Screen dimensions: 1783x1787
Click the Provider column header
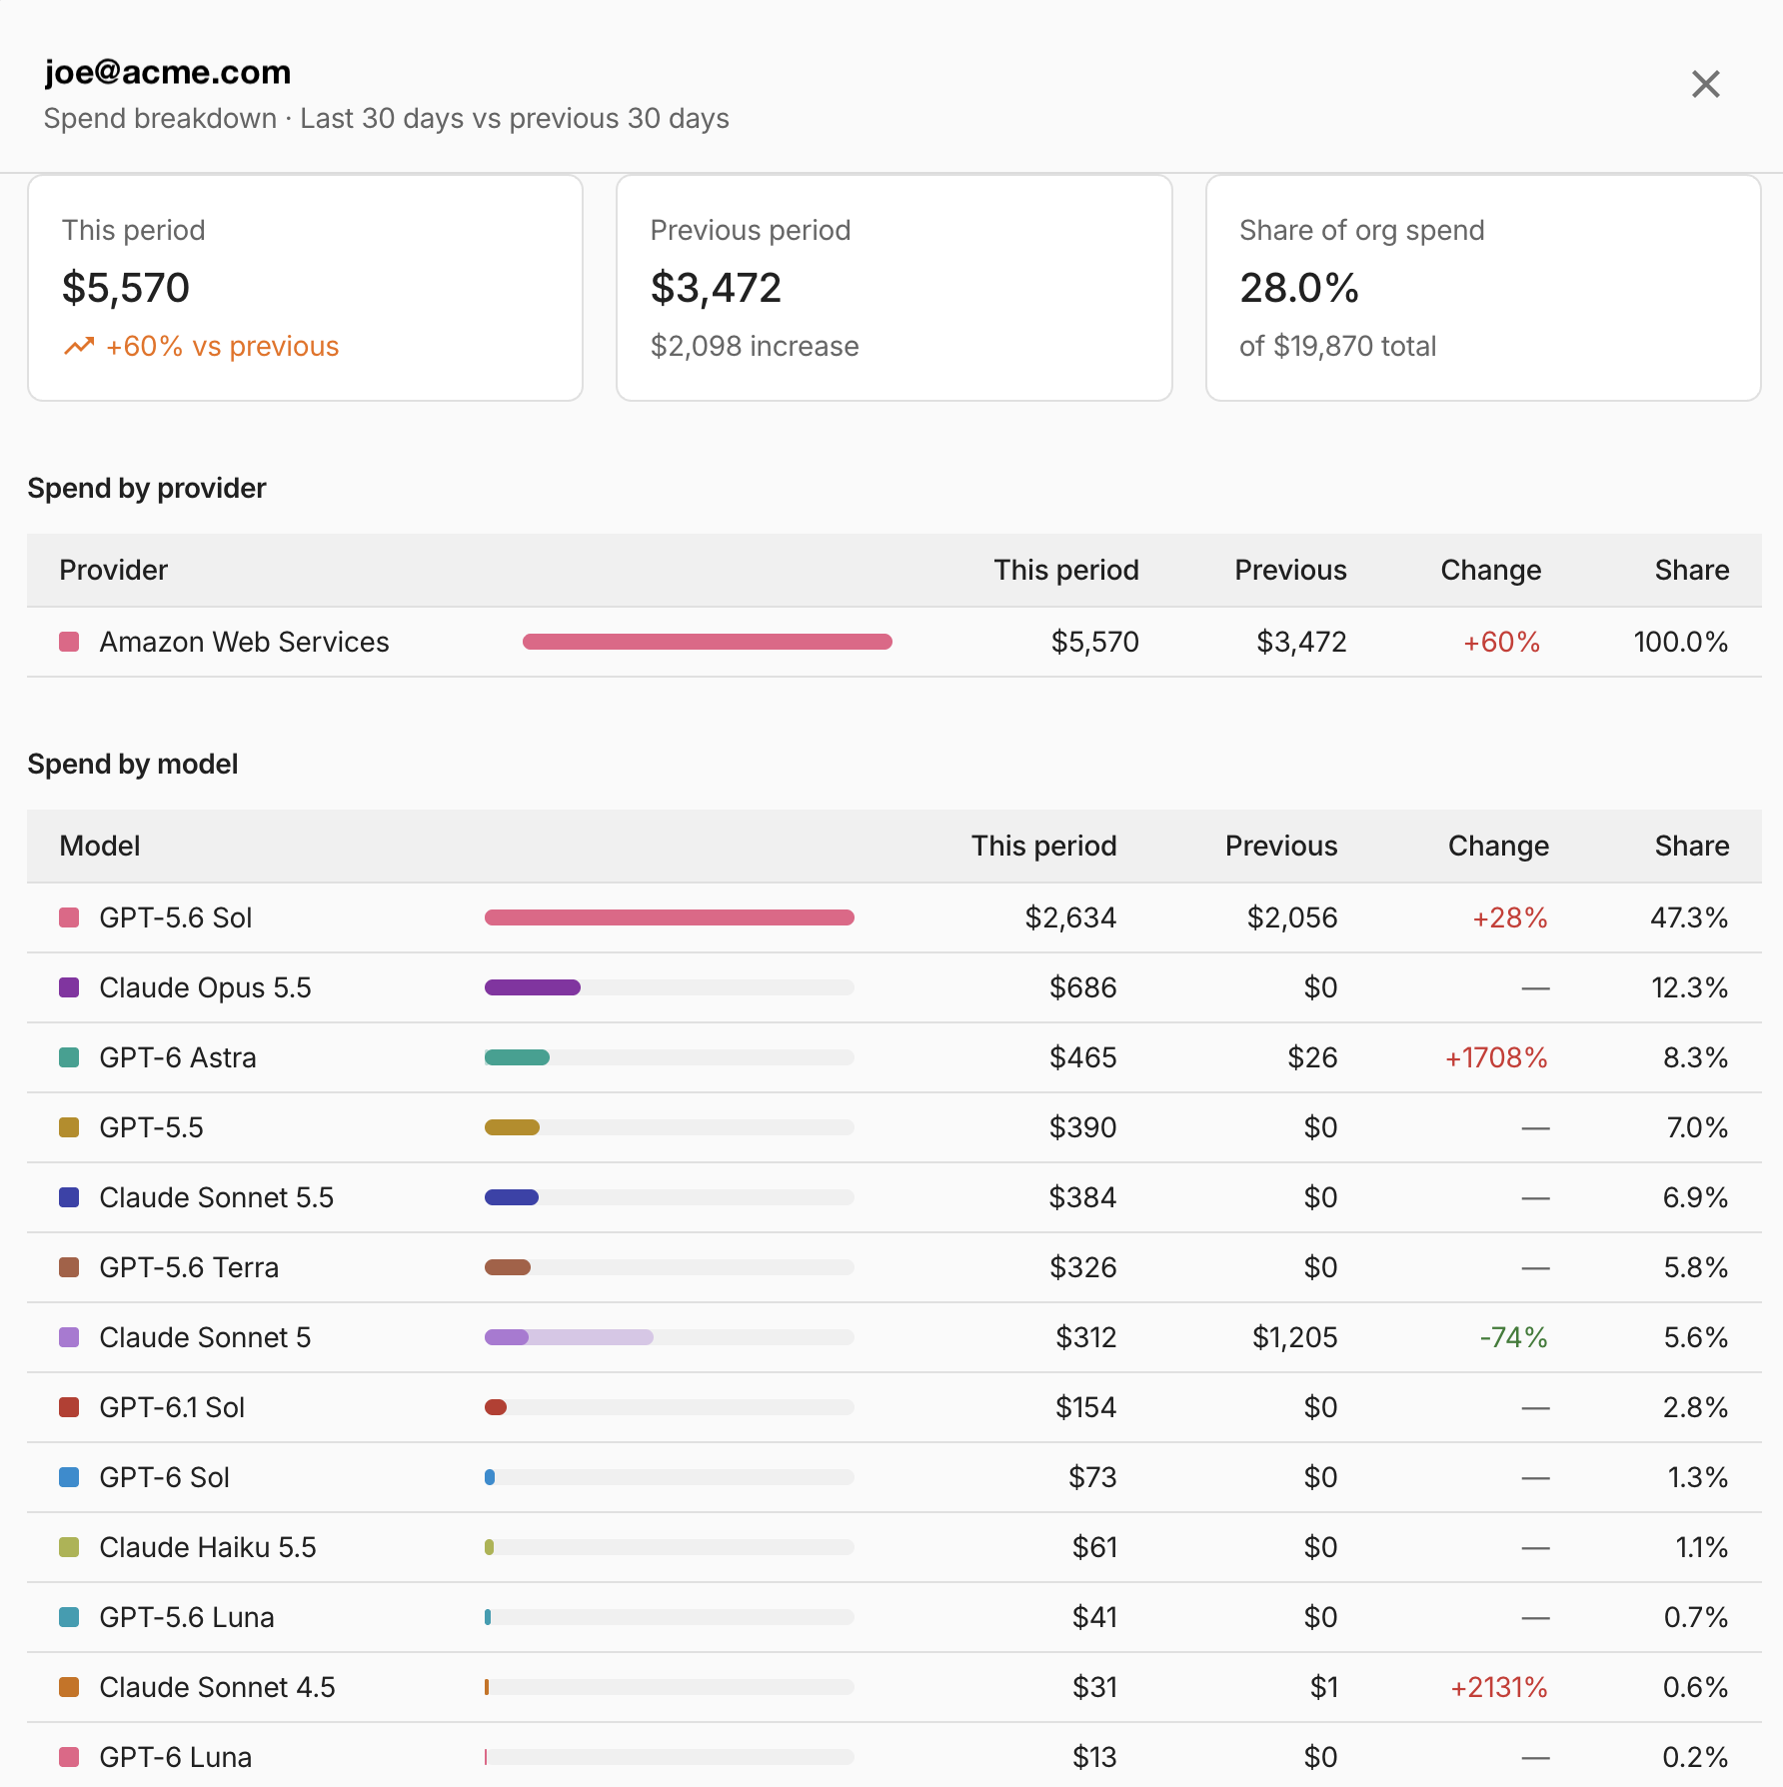coord(113,570)
